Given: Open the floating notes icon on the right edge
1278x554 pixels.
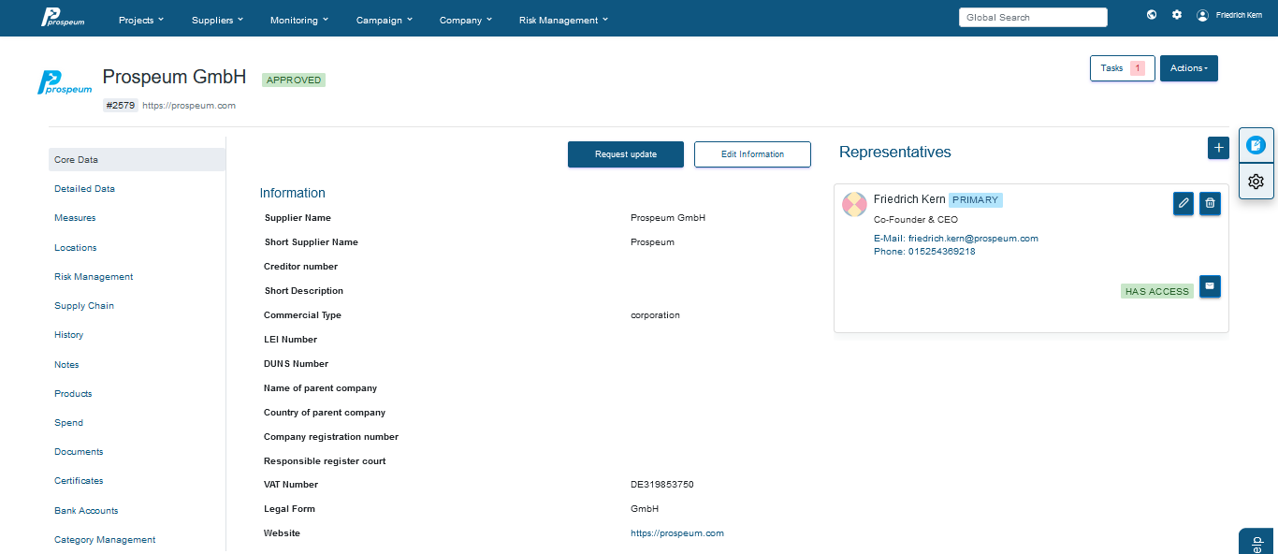Looking at the screenshot, I should tap(1256, 145).
